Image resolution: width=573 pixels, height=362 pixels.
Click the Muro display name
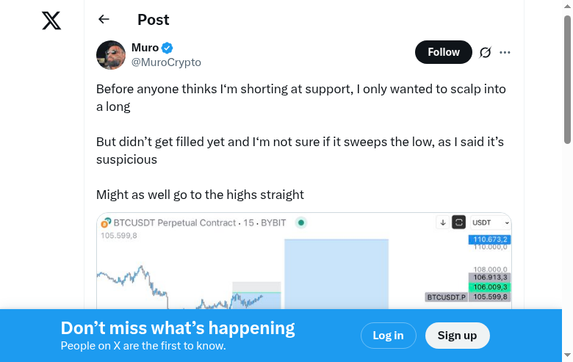point(145,48)
